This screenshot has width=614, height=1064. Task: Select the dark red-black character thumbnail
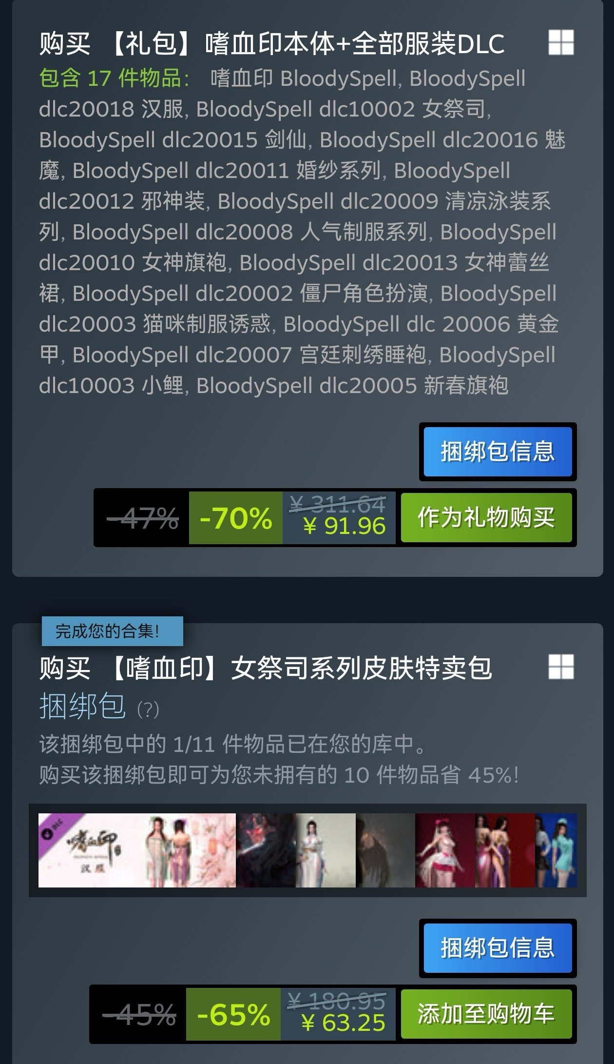point(266,850)
